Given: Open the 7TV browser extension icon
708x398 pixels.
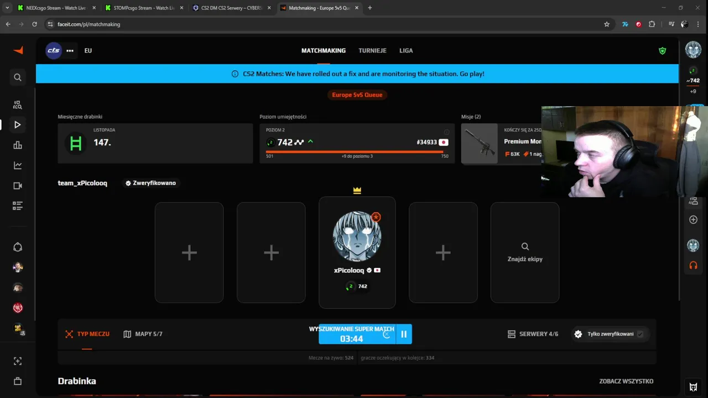Looking at the screenshot, I should [x=625, y=24].
